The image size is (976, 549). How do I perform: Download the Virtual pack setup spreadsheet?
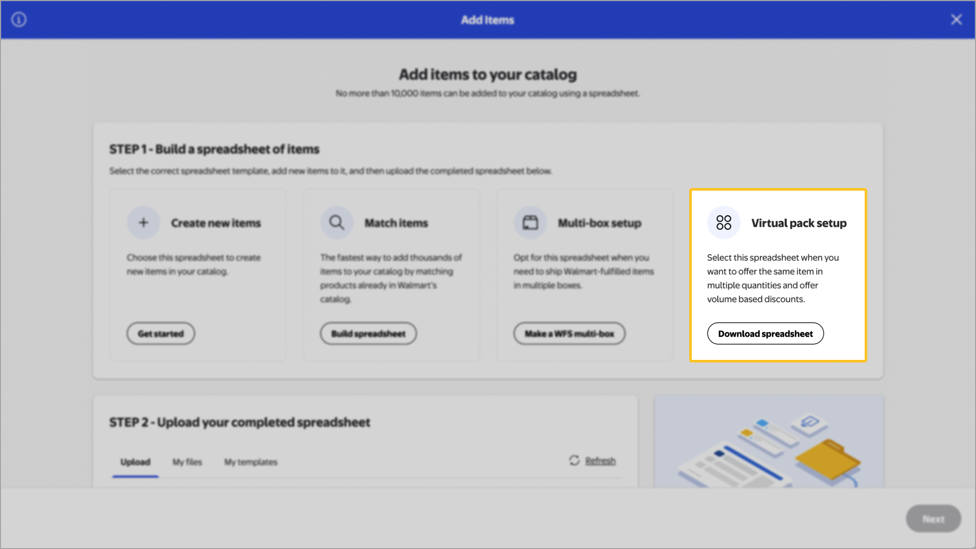tap(765, 333)
